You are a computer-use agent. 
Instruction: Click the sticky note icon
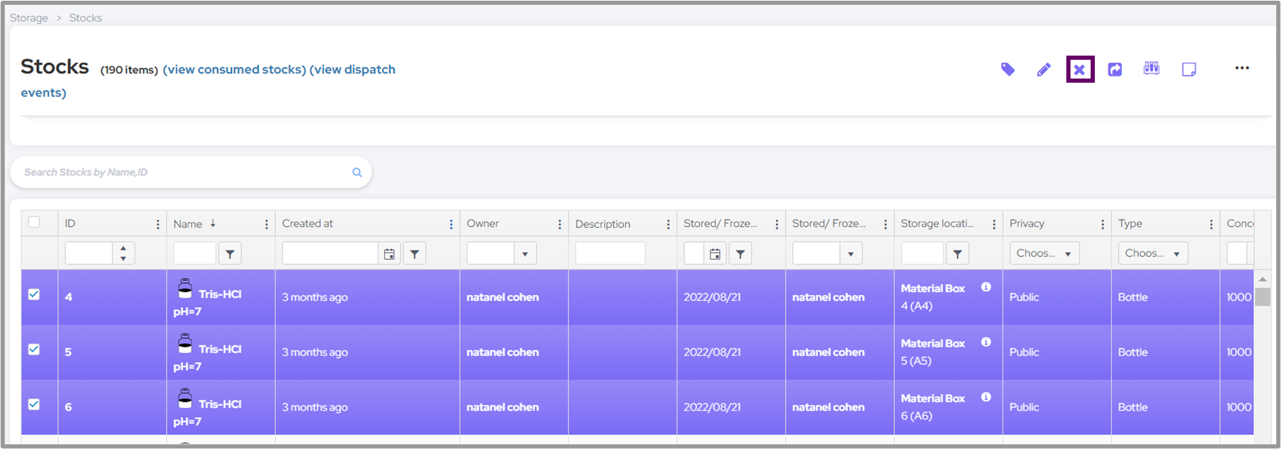point(1189,70)
